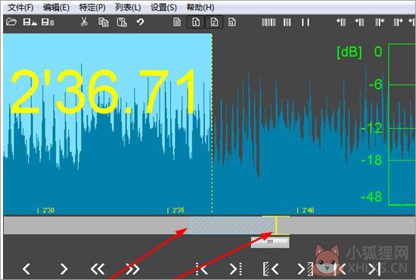Undo the last edit with the curved arrow
This screenshot has width=416, height=280.
[141, 22]
